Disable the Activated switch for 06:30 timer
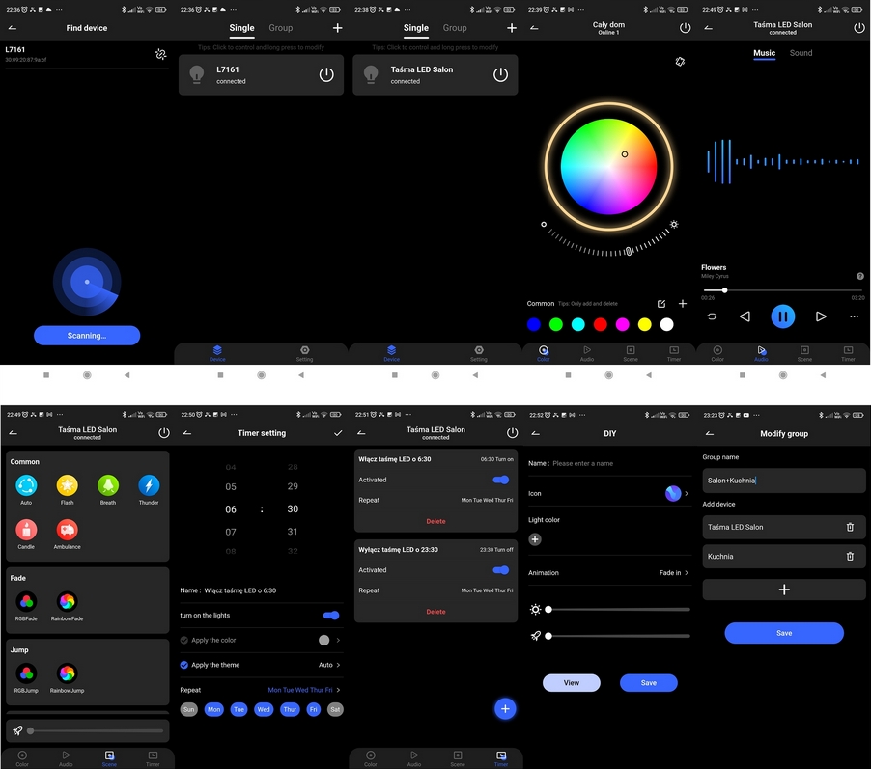The width and height of the screenshot is (871, 769). [x=500, y=480]
